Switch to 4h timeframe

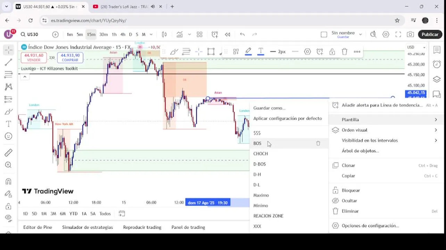point(123,34)
